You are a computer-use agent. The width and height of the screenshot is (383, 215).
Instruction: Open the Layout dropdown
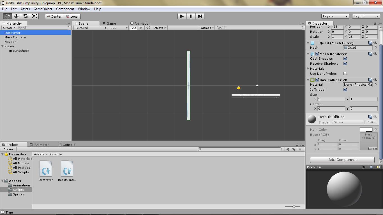tap(366, 16)
